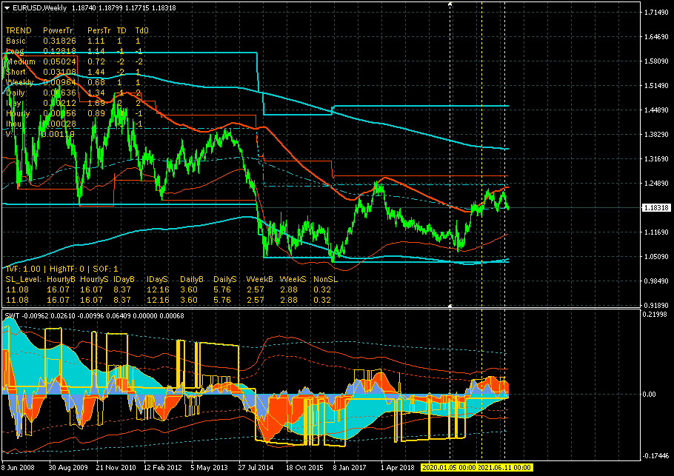
Task: Click the 30 Aug 2009 time axis label
Action: 68,467
